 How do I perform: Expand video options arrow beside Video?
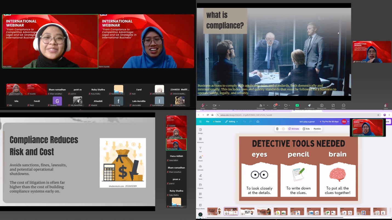point(219,105)
